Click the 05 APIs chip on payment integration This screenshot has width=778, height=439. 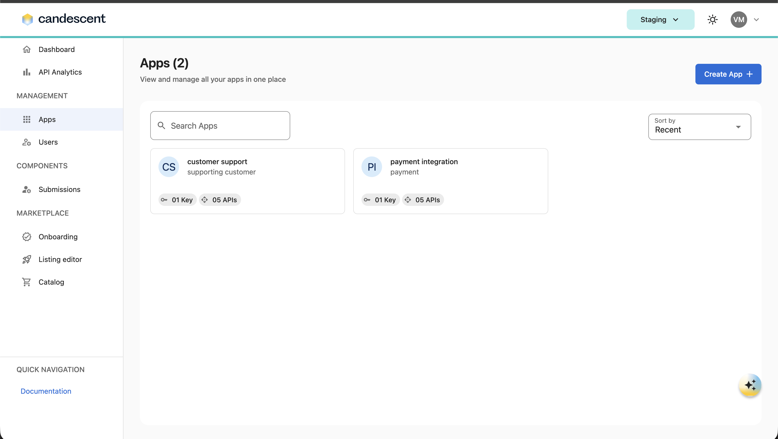(x=423, y=200)
